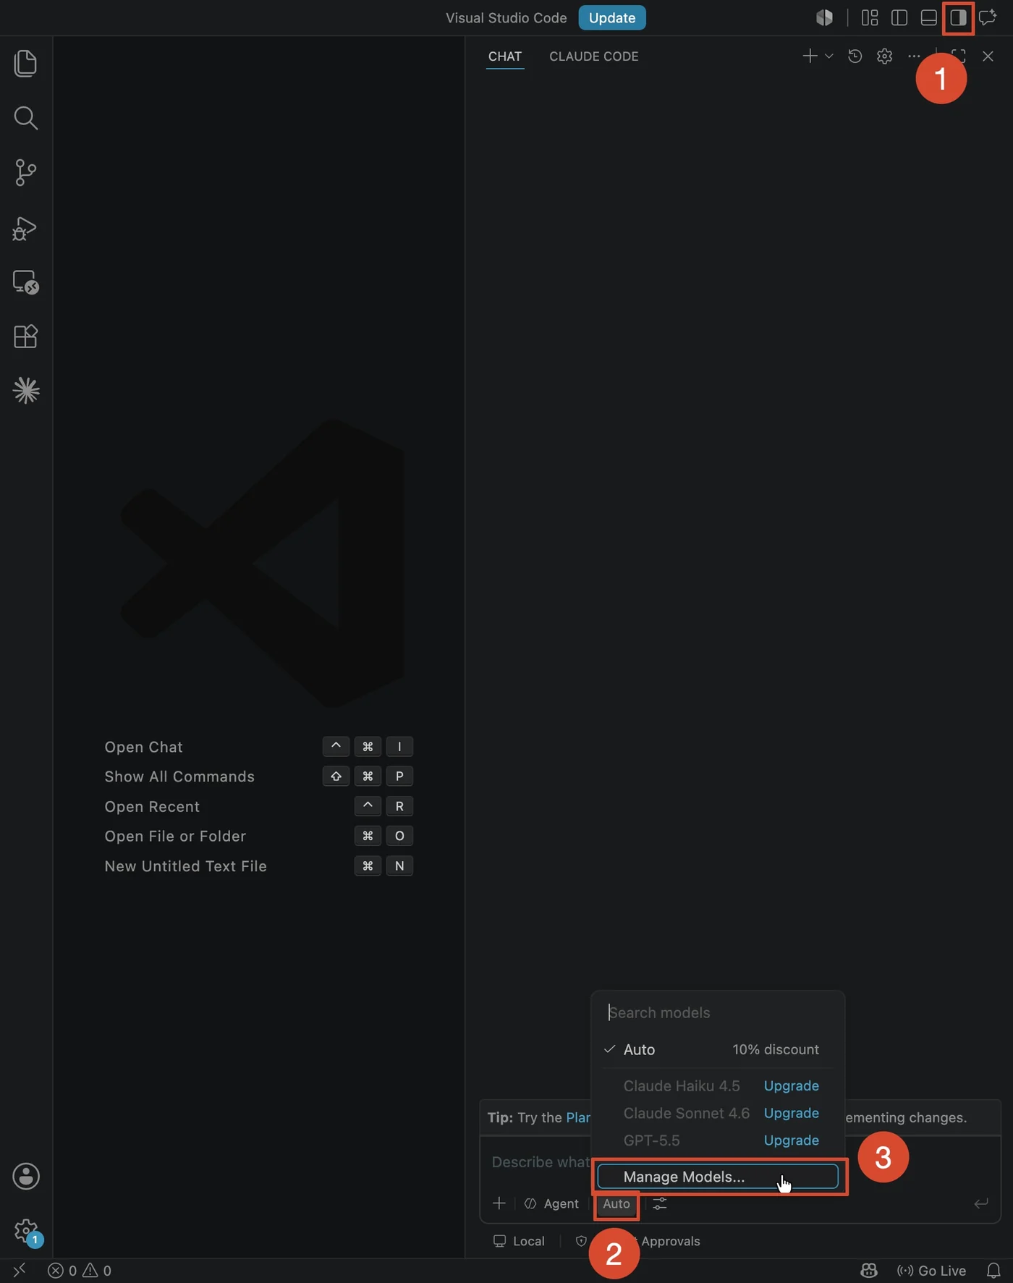Open the Source Control view
The height and width of the screenshot is (1283, 1013).
26,172
